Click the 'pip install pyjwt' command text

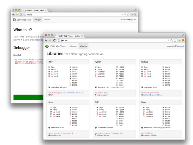pos(101,93)
